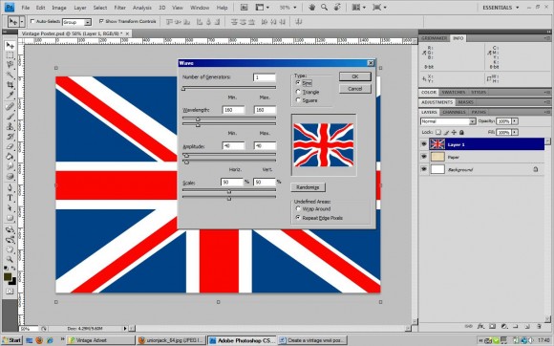Switch to Vintage Advert taskbar window

(101, 340)
